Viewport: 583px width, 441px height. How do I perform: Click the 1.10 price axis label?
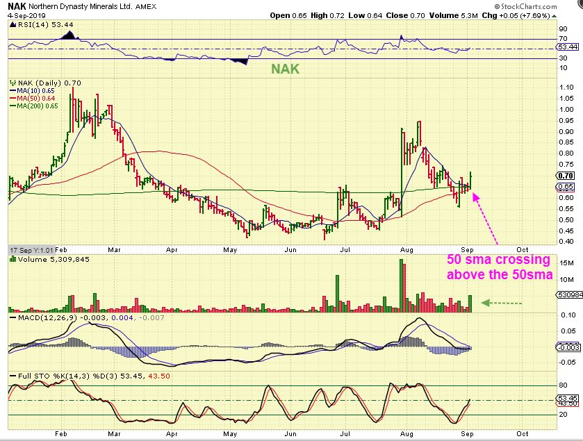pos(566,88)
